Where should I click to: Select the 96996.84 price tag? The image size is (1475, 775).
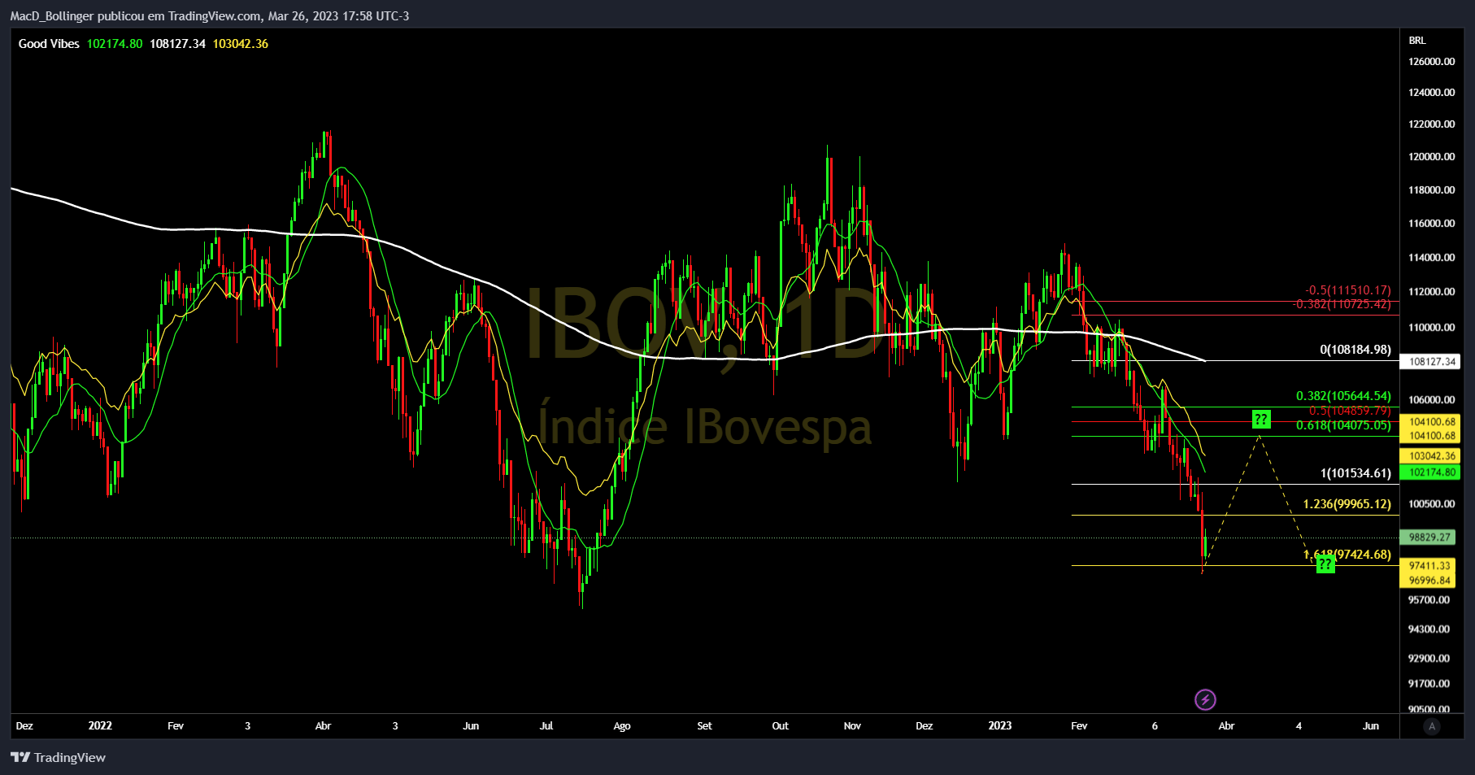pyautogui.click(x=1429, y=581)
